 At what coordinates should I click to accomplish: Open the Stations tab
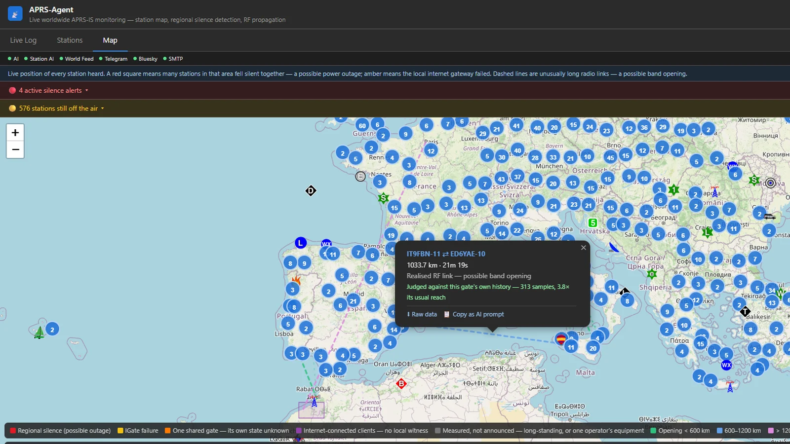[70, 40]
